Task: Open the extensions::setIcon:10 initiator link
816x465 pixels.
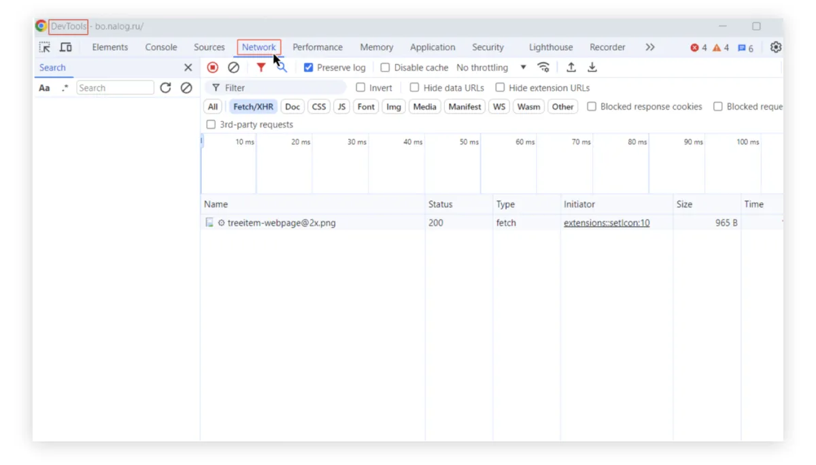Action: 607,223
